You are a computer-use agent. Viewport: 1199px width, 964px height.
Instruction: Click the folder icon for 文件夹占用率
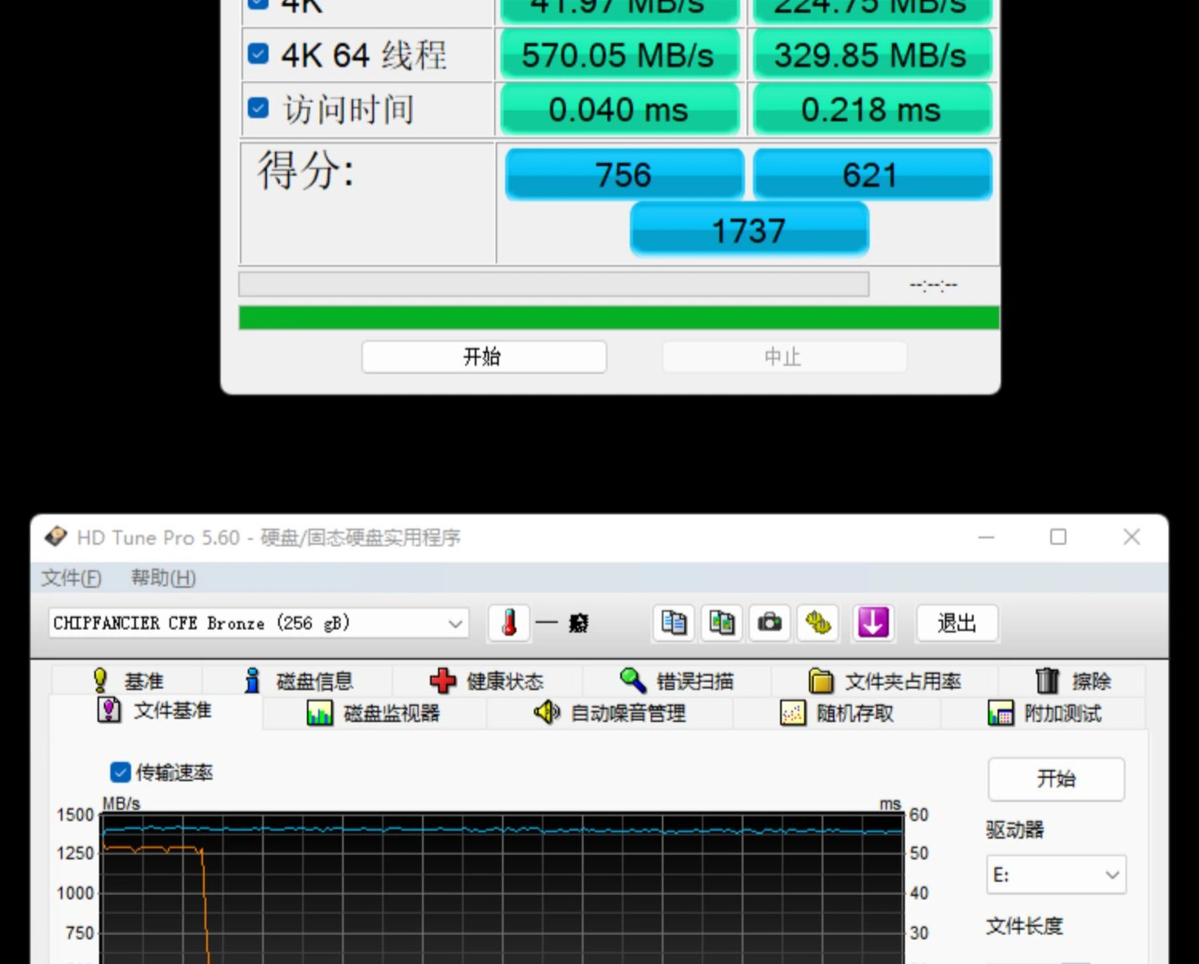[x=821, y=680]
